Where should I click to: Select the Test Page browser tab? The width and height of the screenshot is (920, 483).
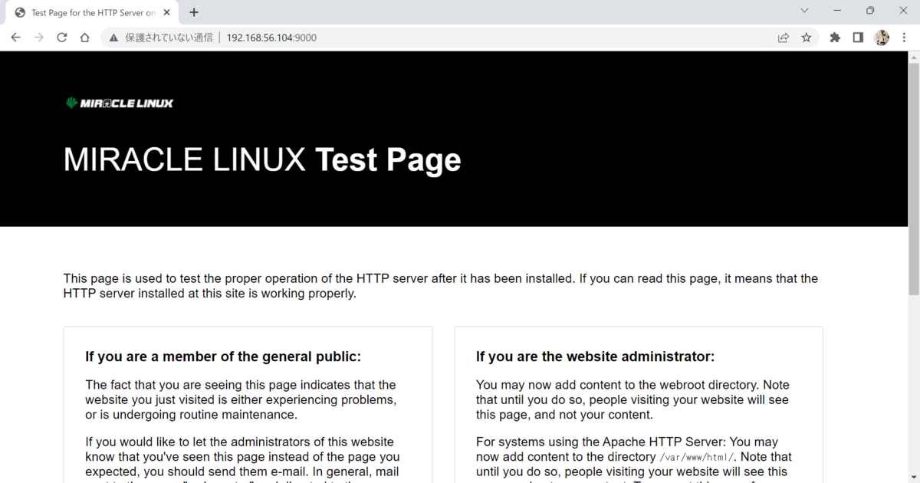pyautogui.click(x=93, y=13)
